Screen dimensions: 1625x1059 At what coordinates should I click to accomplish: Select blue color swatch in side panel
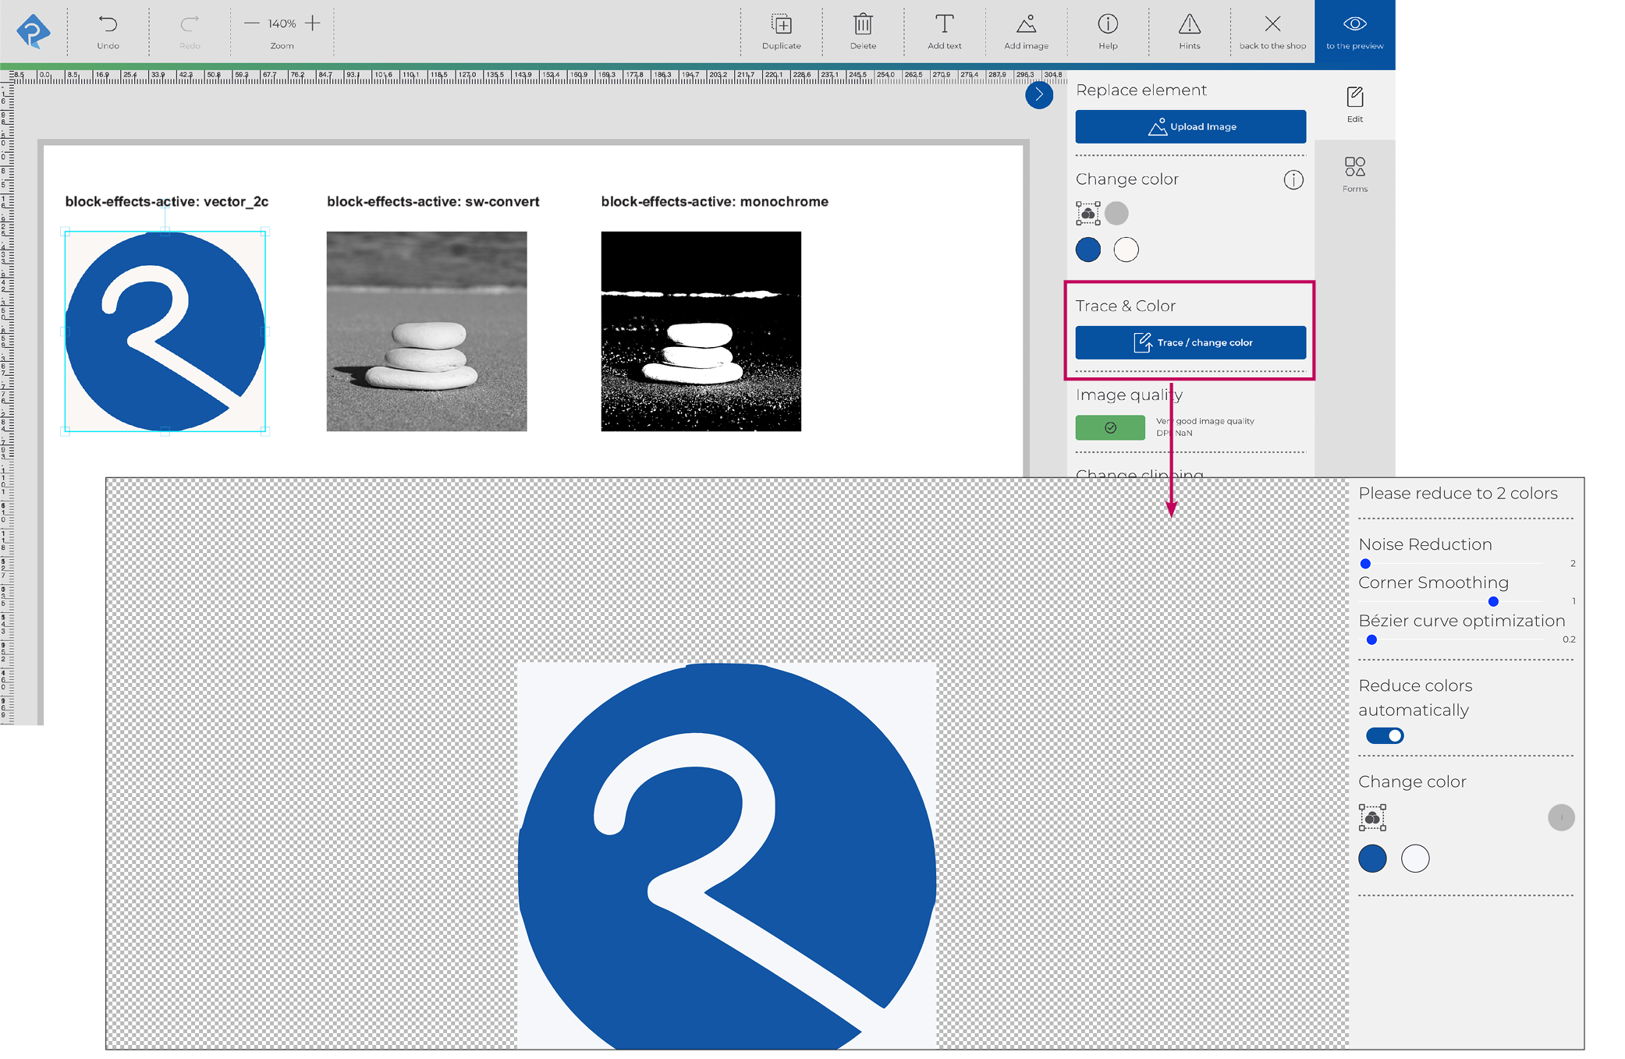pyautogui.click(x=1087, y=250)
